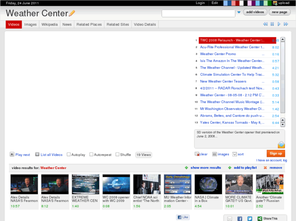The height and width of the screenshot is (221, 296).
Task: Pick the light blue theme color swatch
Action: 226,3
